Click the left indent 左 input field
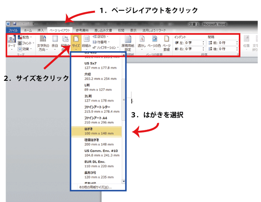This screenshot has height=202, width=261. point(193,43)
